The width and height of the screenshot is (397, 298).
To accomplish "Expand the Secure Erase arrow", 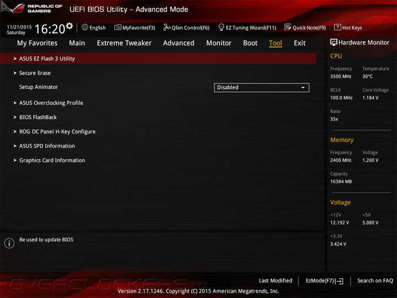I will (15, 73).
